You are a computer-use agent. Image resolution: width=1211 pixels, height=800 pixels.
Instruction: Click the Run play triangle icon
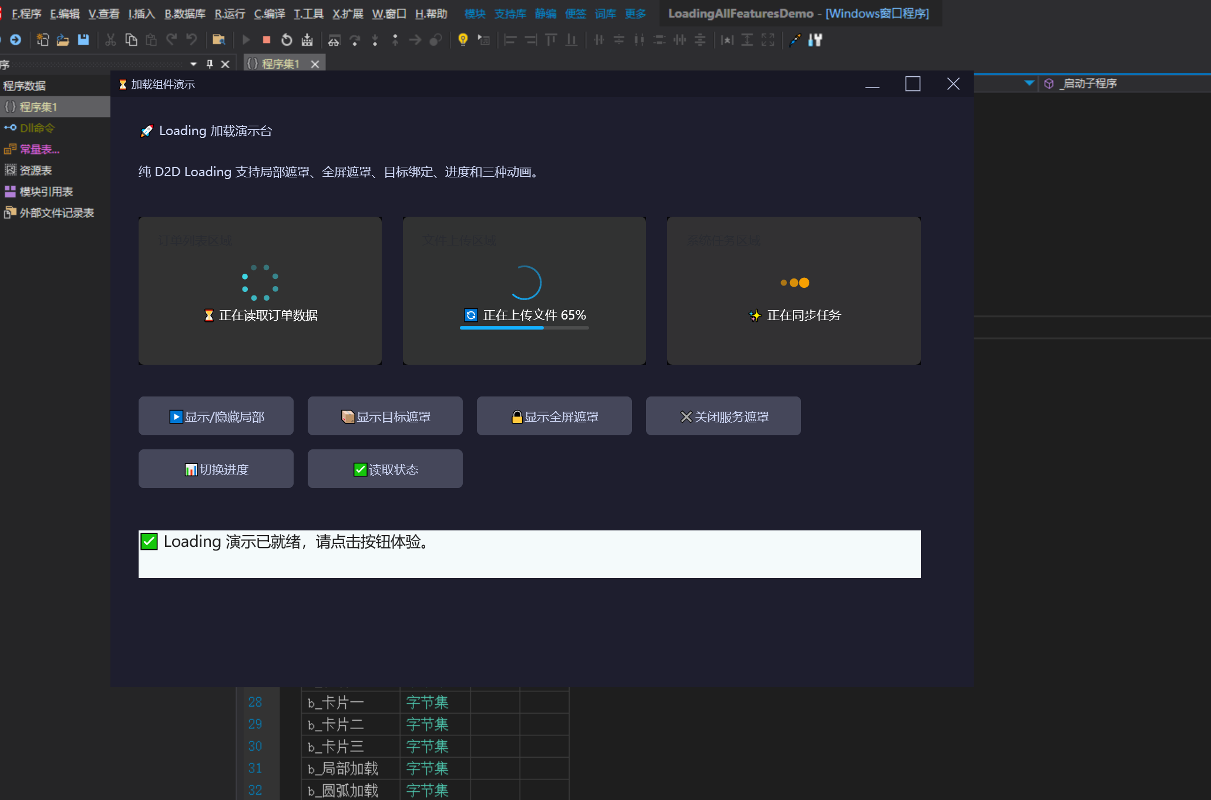coord(246,40)
